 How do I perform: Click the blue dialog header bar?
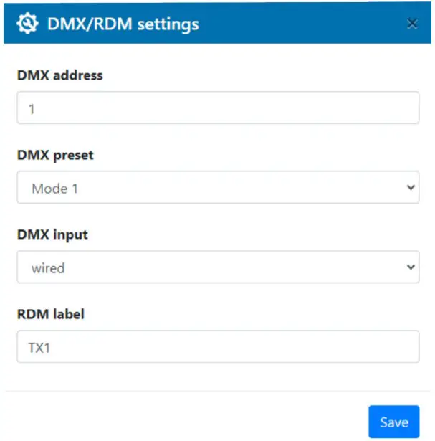(301, 24)
